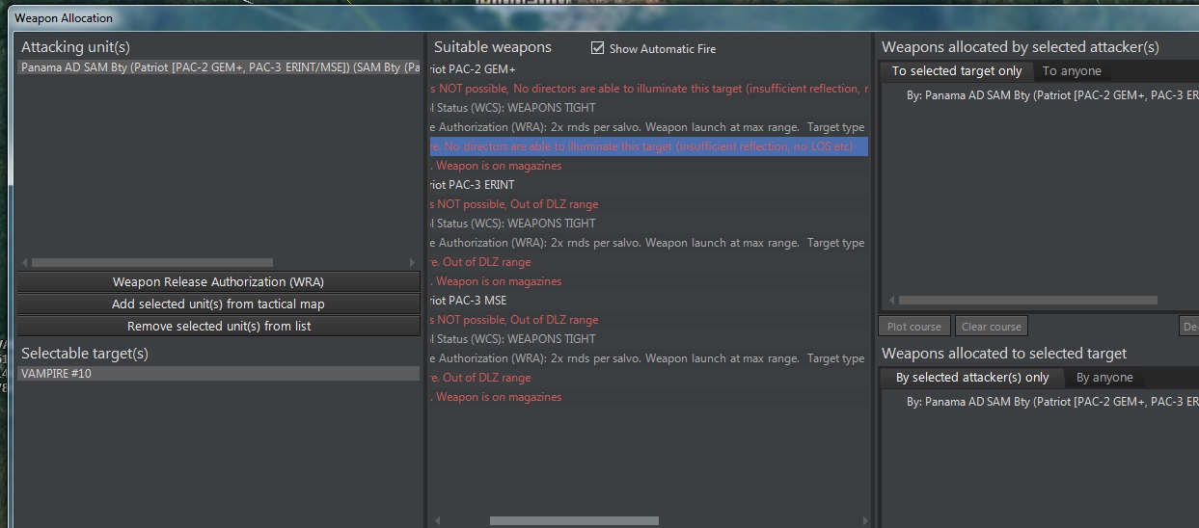Click the WRA 2x rnds per salvo row under PAC-3 MSE
The height and width of the screenshot is (528, 1199).
[648, 358]
